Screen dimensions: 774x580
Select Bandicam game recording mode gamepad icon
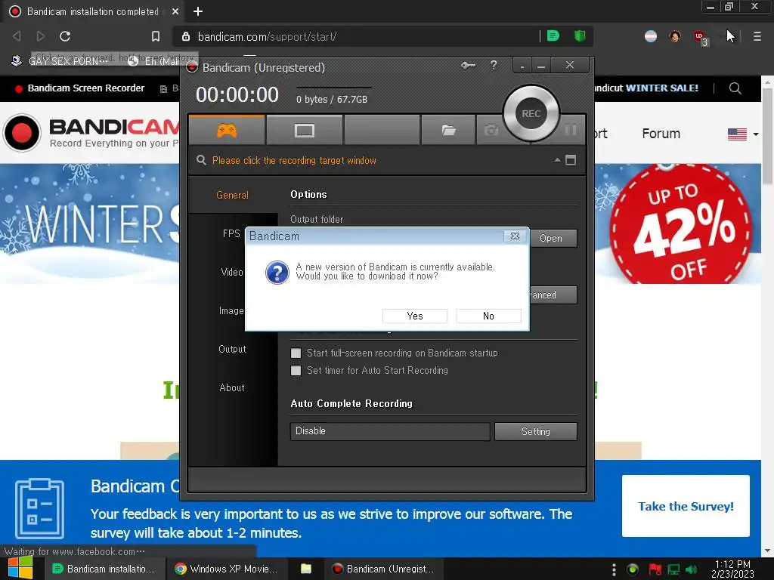[227, 130]
